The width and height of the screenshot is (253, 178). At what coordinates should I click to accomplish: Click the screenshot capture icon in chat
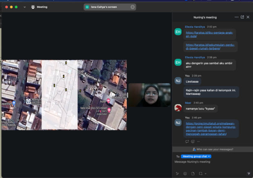pyautogui.click(x=200, y=174)
